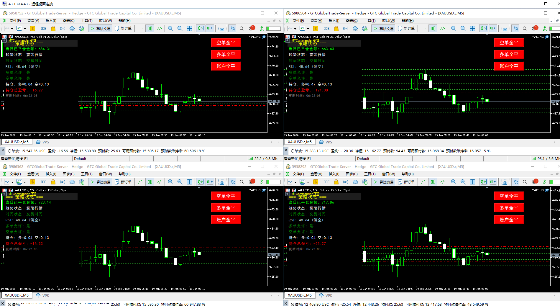Click the Default profile status in window 5958752

click(80, 159)
